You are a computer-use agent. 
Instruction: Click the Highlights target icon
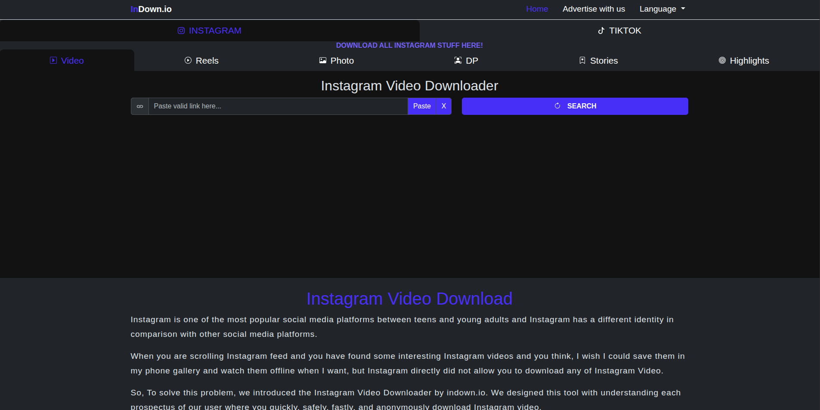pos(722,60)
